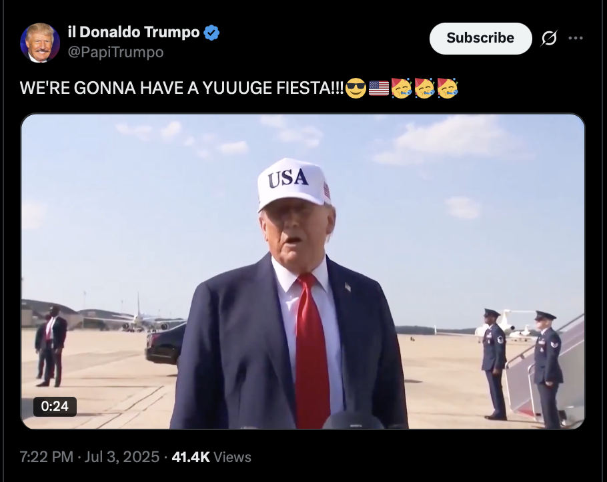Click the il Donaldo Trumpo display name

coord(133,32)
